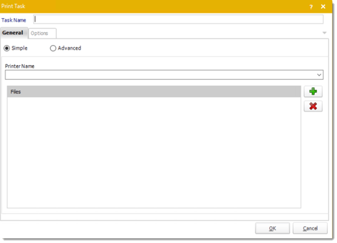The image size is (337, 243).
Task: Close the Print Task dialog
Action: point(323,7)
